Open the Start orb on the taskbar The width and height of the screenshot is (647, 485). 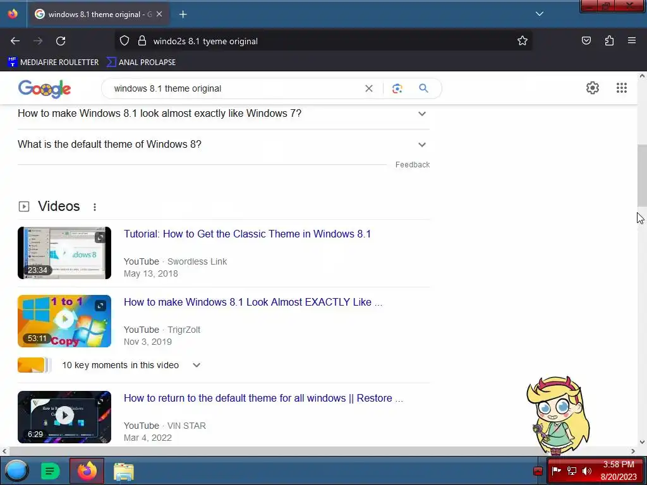16,470
